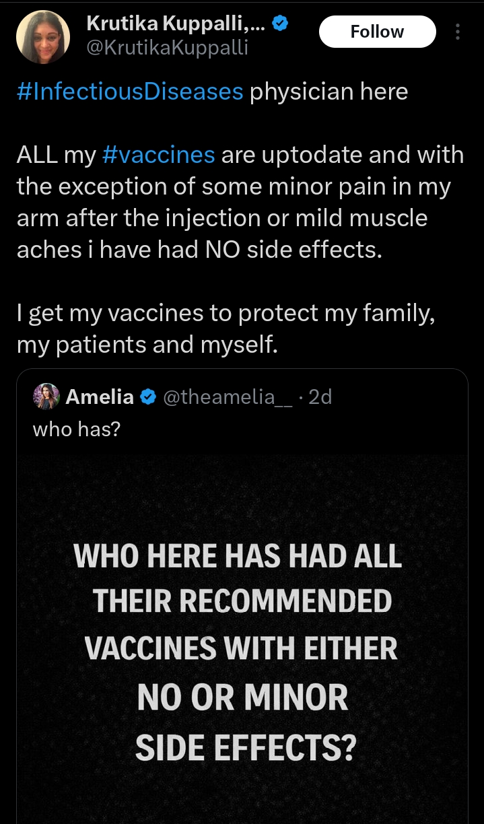Click the "physician here" text in the tweet
This screenshot has height=824, width=484.
(329, 91)
